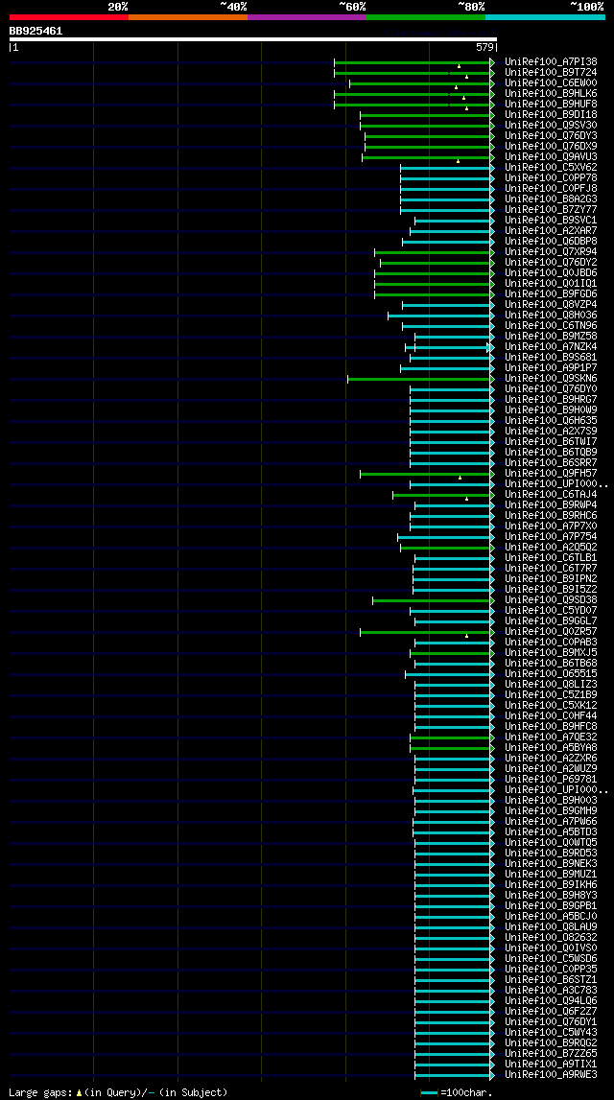Select the UniRef100_Q6H635 label
The image size is (614, 1100).
click(551, 421)
